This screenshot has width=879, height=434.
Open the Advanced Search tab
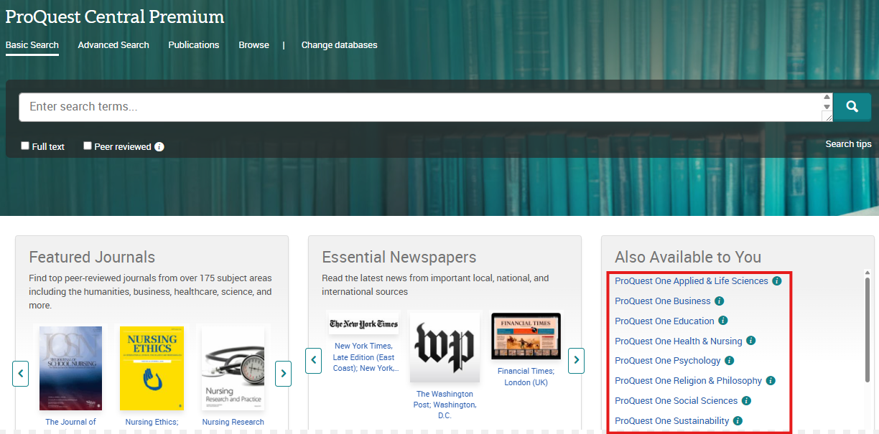pyautogui.click(x=113, y=44)
